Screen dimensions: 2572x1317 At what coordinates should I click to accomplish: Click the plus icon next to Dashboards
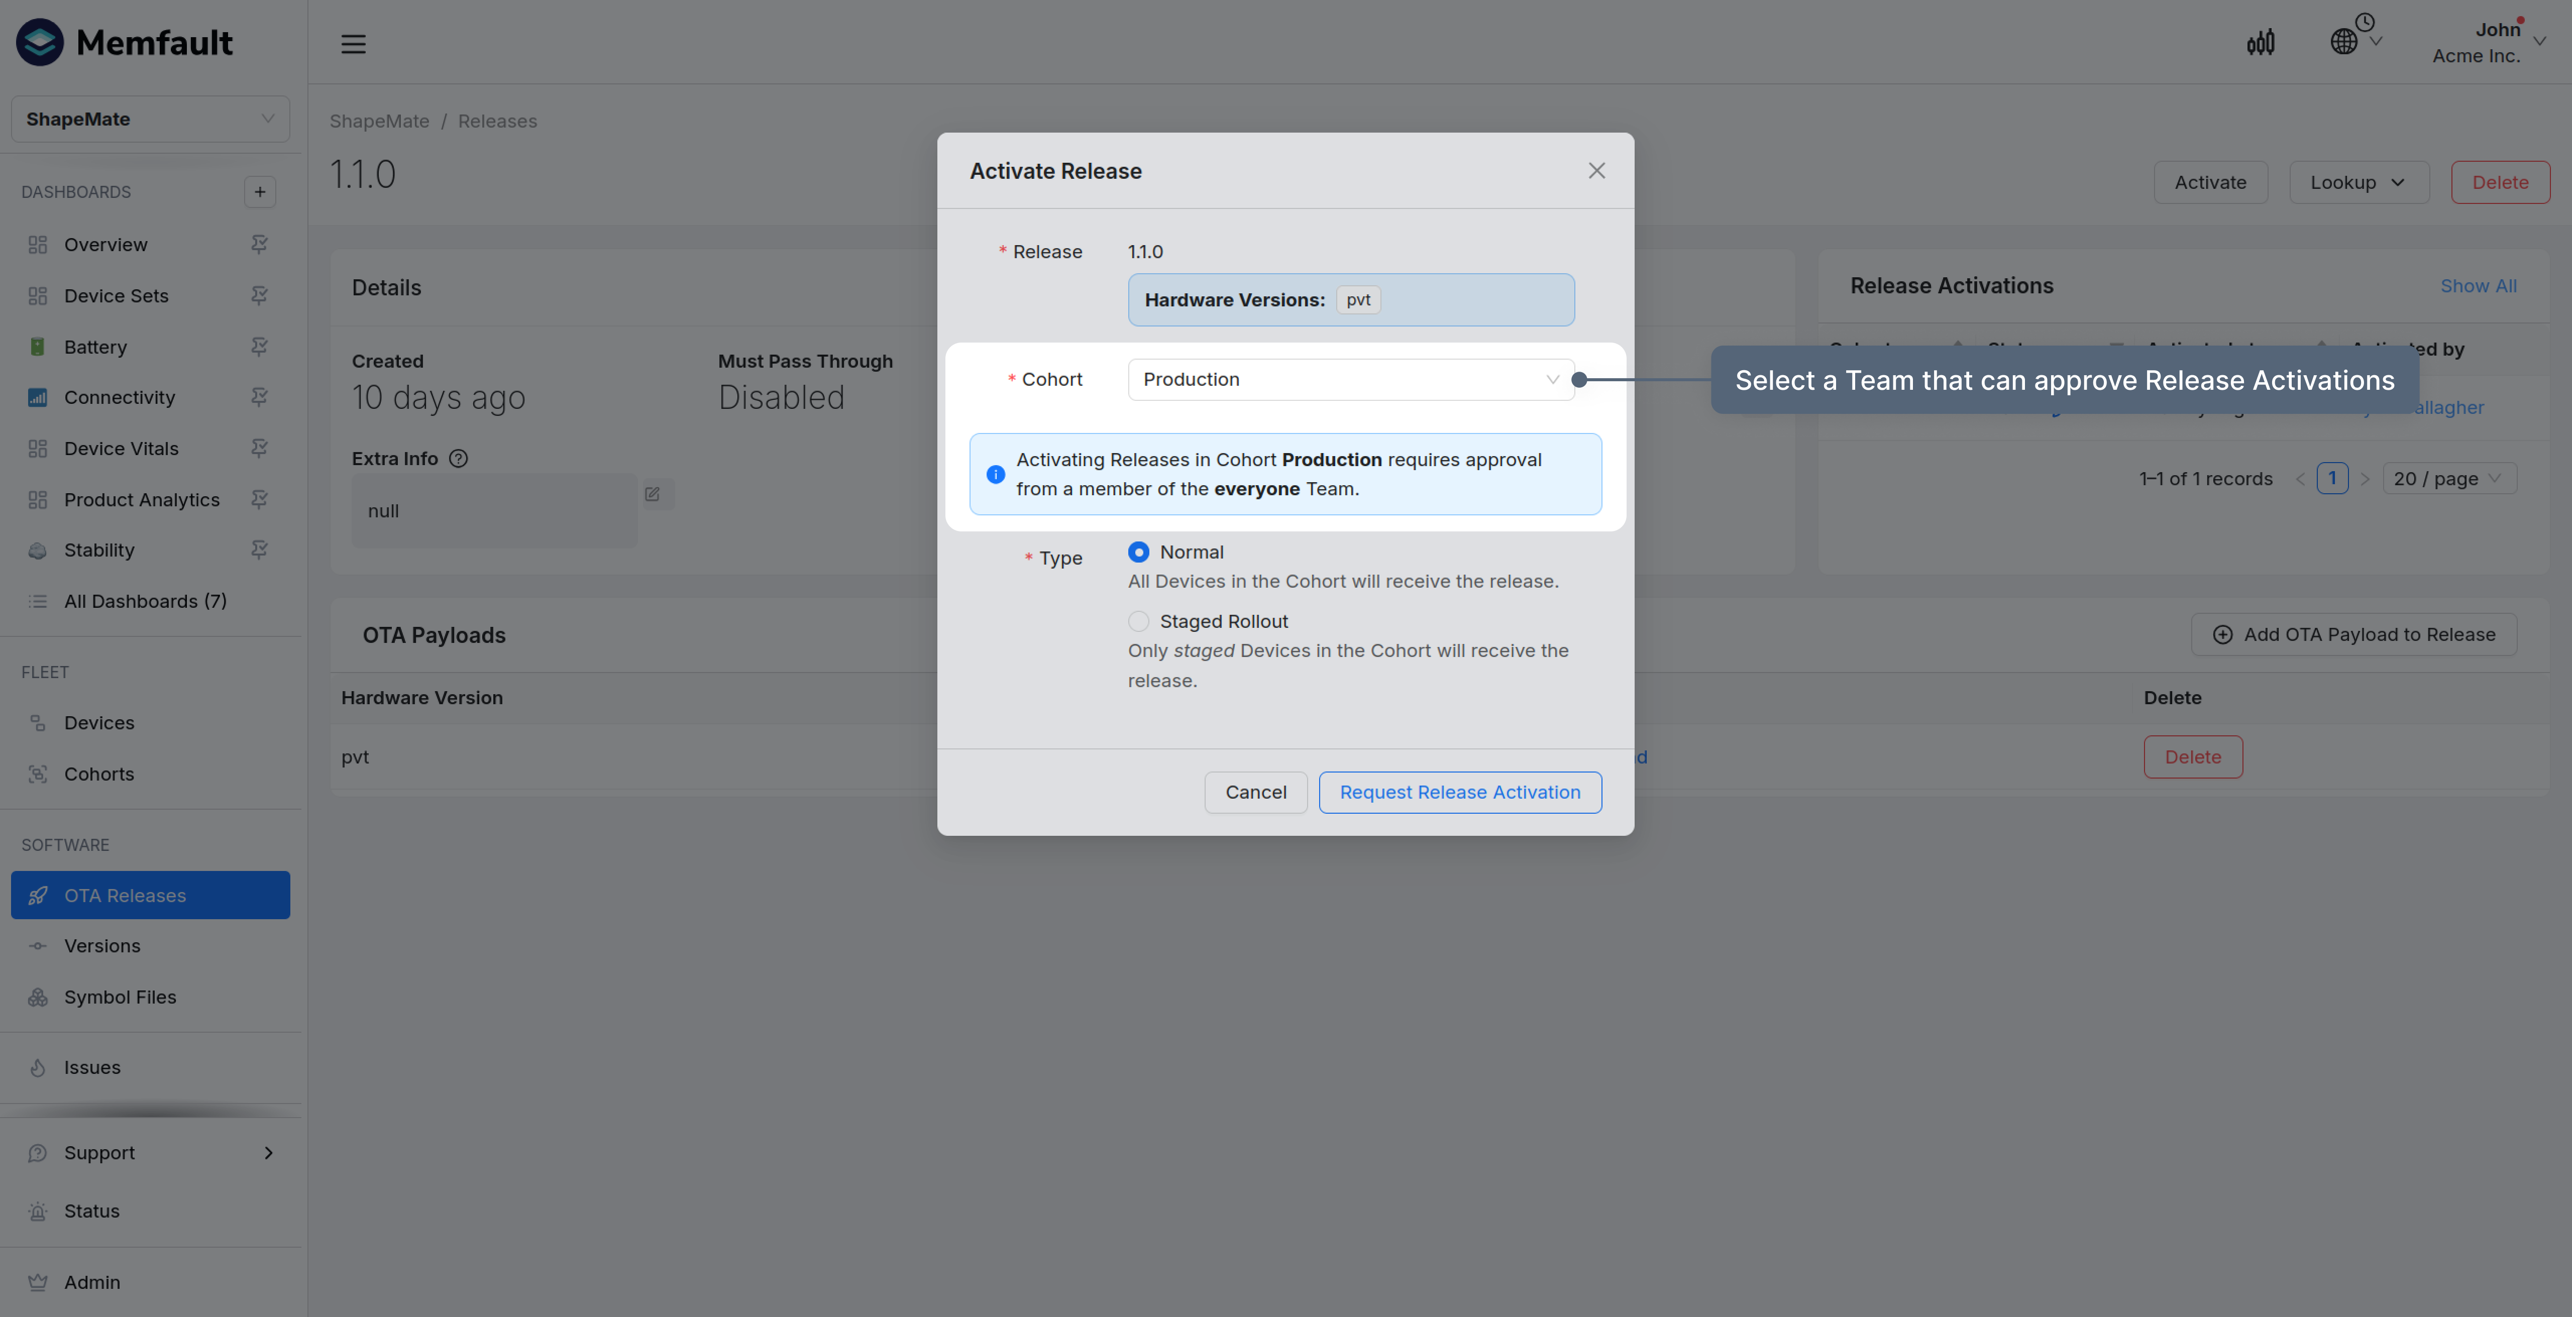tap(260, 192)
